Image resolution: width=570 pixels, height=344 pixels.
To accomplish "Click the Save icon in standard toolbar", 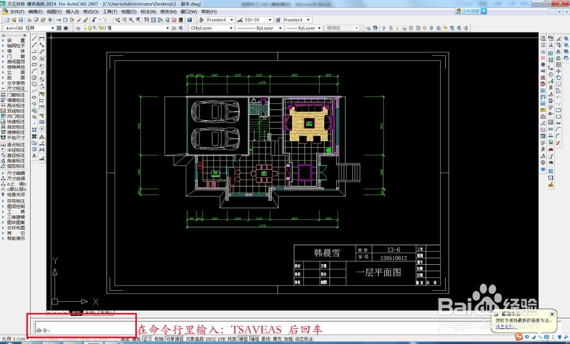I will (x=19, y=20).
